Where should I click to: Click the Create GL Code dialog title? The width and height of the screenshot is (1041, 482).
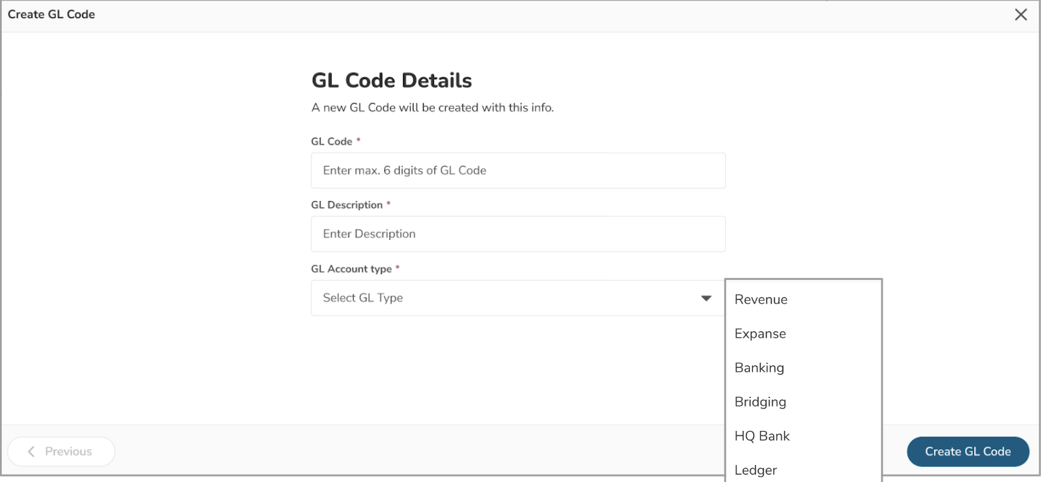pyautogui.click(x=51, y=15)
